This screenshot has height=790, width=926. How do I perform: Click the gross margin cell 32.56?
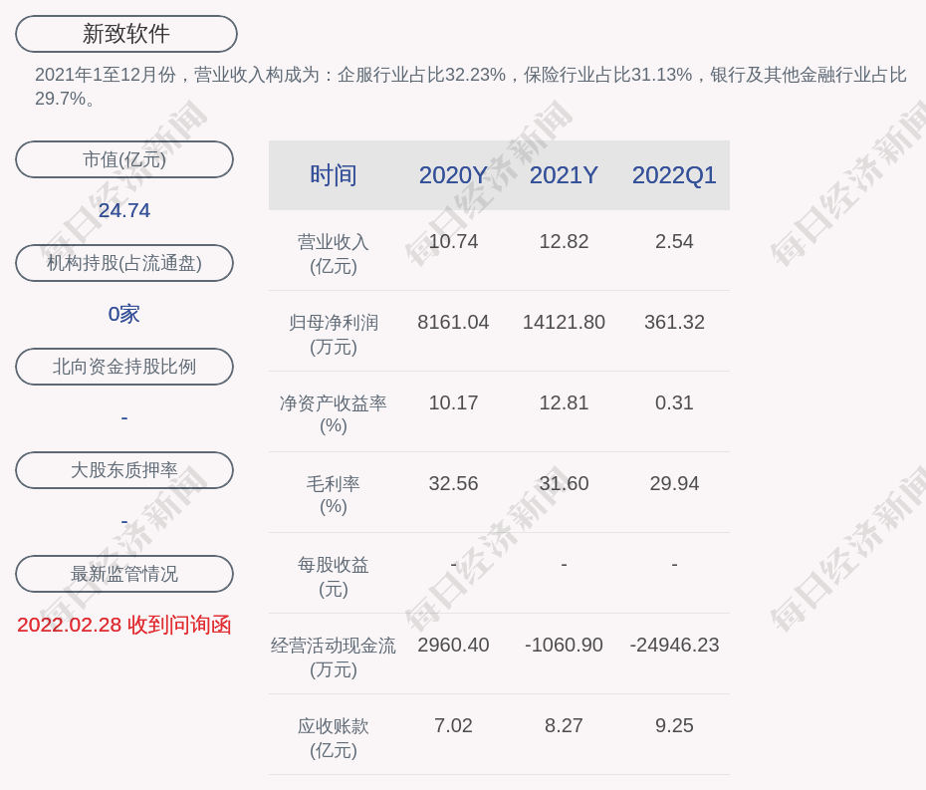[453, 483]
